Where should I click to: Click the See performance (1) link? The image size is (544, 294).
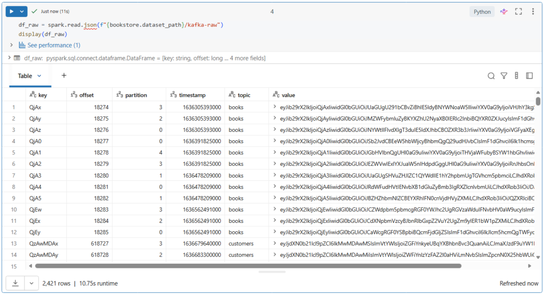click(x=54, y=45)
